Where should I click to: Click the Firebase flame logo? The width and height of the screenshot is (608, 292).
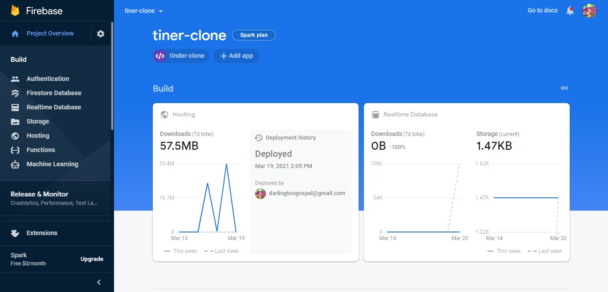point(15,11)
